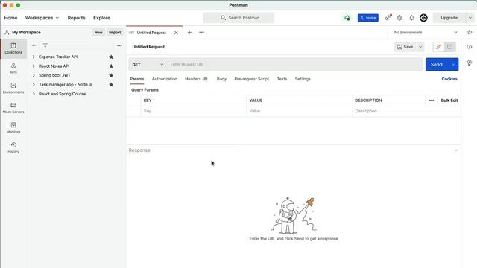
Task: Expand React and Spring Course collection
Action: 34,94
